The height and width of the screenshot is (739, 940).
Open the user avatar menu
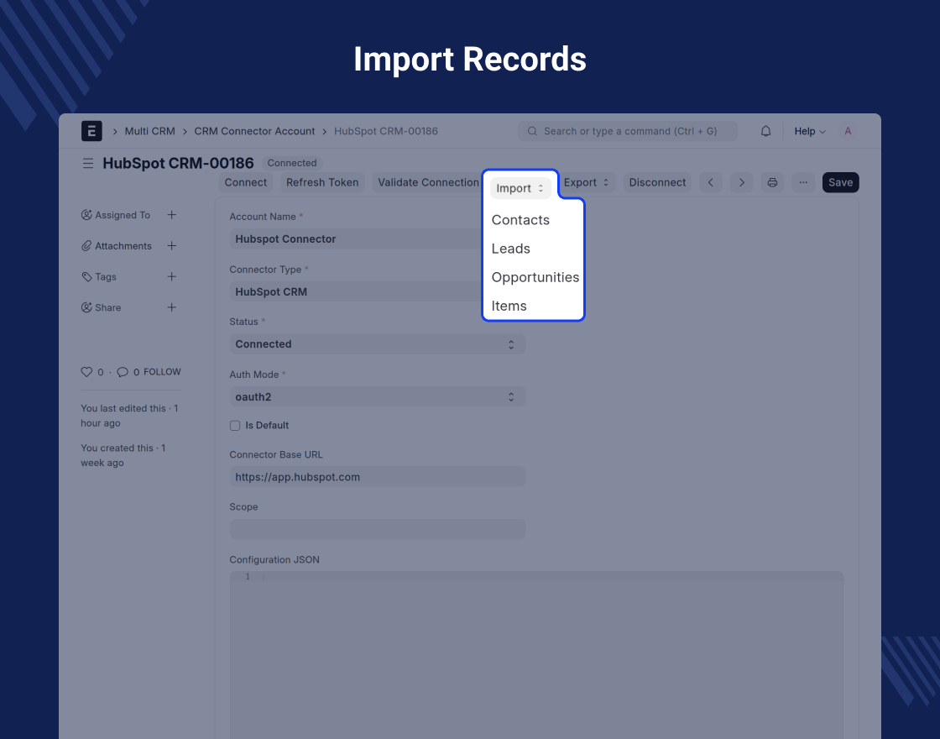pyautogui.click(x=848, y=131)
